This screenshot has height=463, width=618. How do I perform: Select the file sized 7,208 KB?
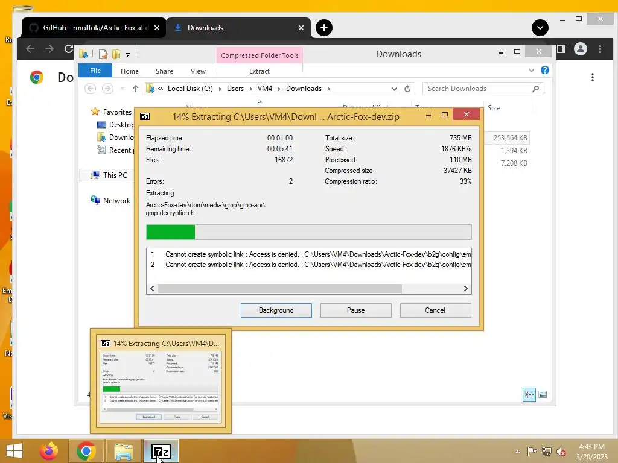point(514,163)
